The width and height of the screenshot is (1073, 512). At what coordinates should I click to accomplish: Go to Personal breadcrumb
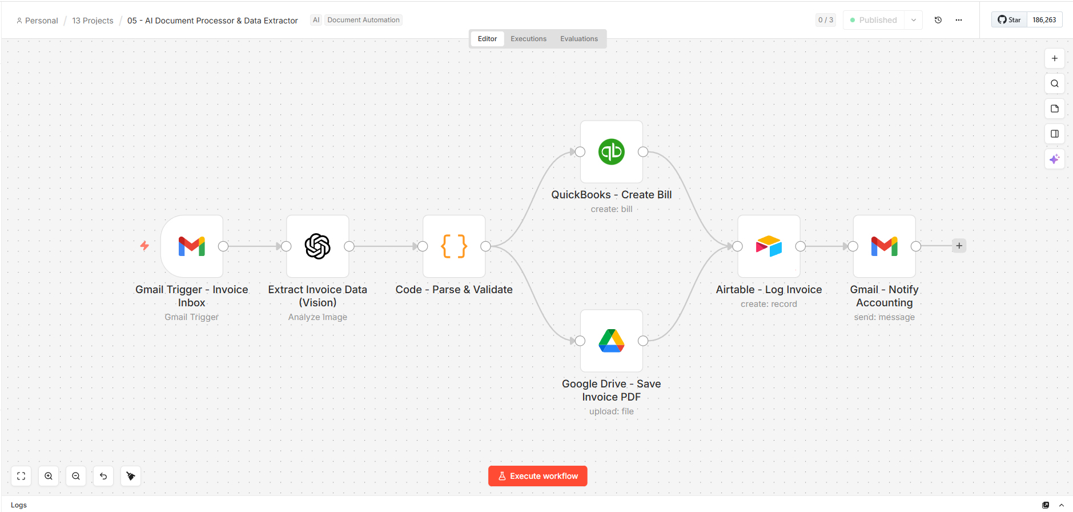[x=37, y=21]
